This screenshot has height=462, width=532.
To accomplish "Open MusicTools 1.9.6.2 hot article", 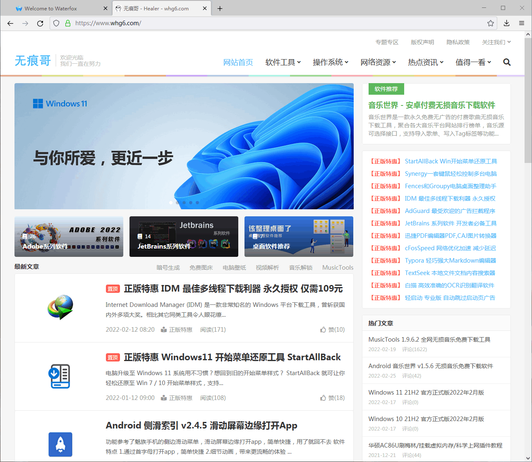I will pyautogui.click(x=429, y=340).
